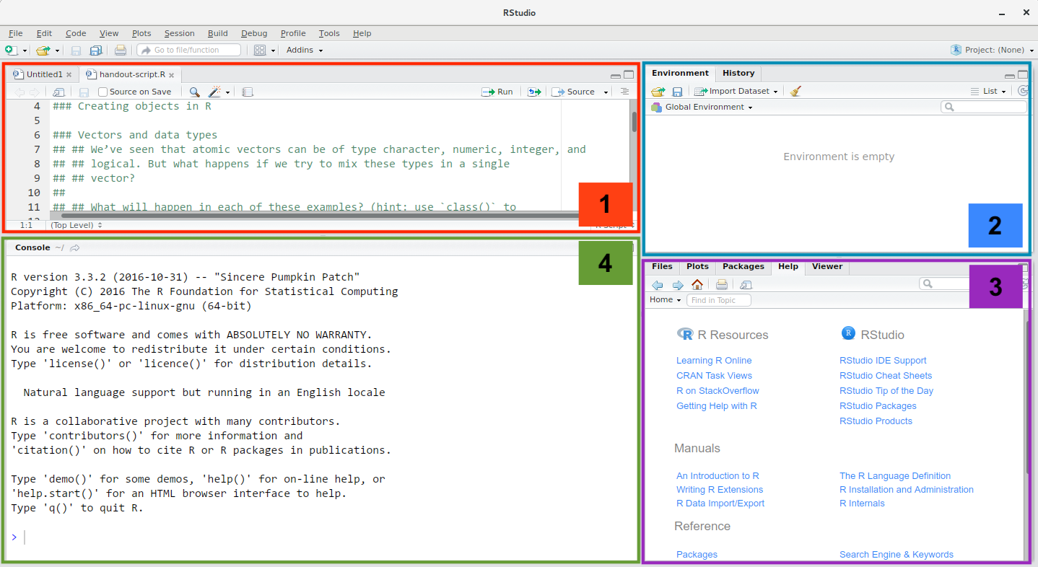Click the editor horizontal scrollbar
Viewport: 1038px width, 567px height.
[x=320, y=215]
